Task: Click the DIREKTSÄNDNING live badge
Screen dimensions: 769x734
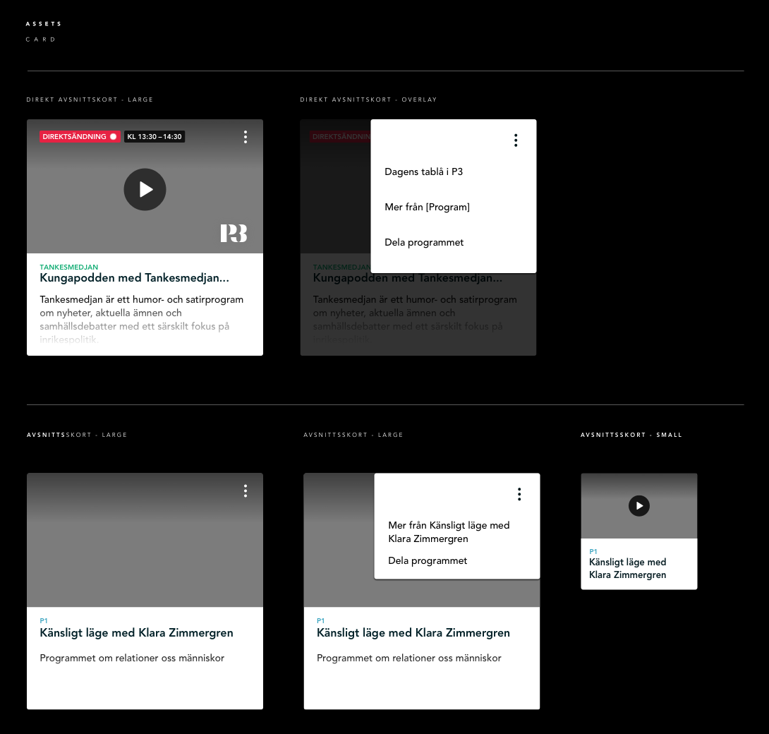Action: pyautogui.click(x=80, y=136)
